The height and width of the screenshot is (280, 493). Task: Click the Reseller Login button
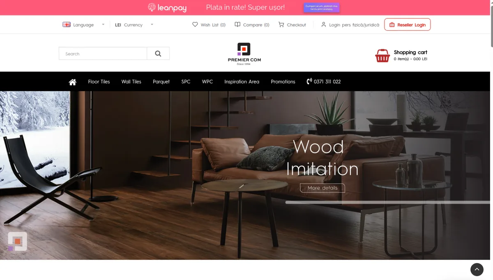pyautogui.click(x=408, y=25)
